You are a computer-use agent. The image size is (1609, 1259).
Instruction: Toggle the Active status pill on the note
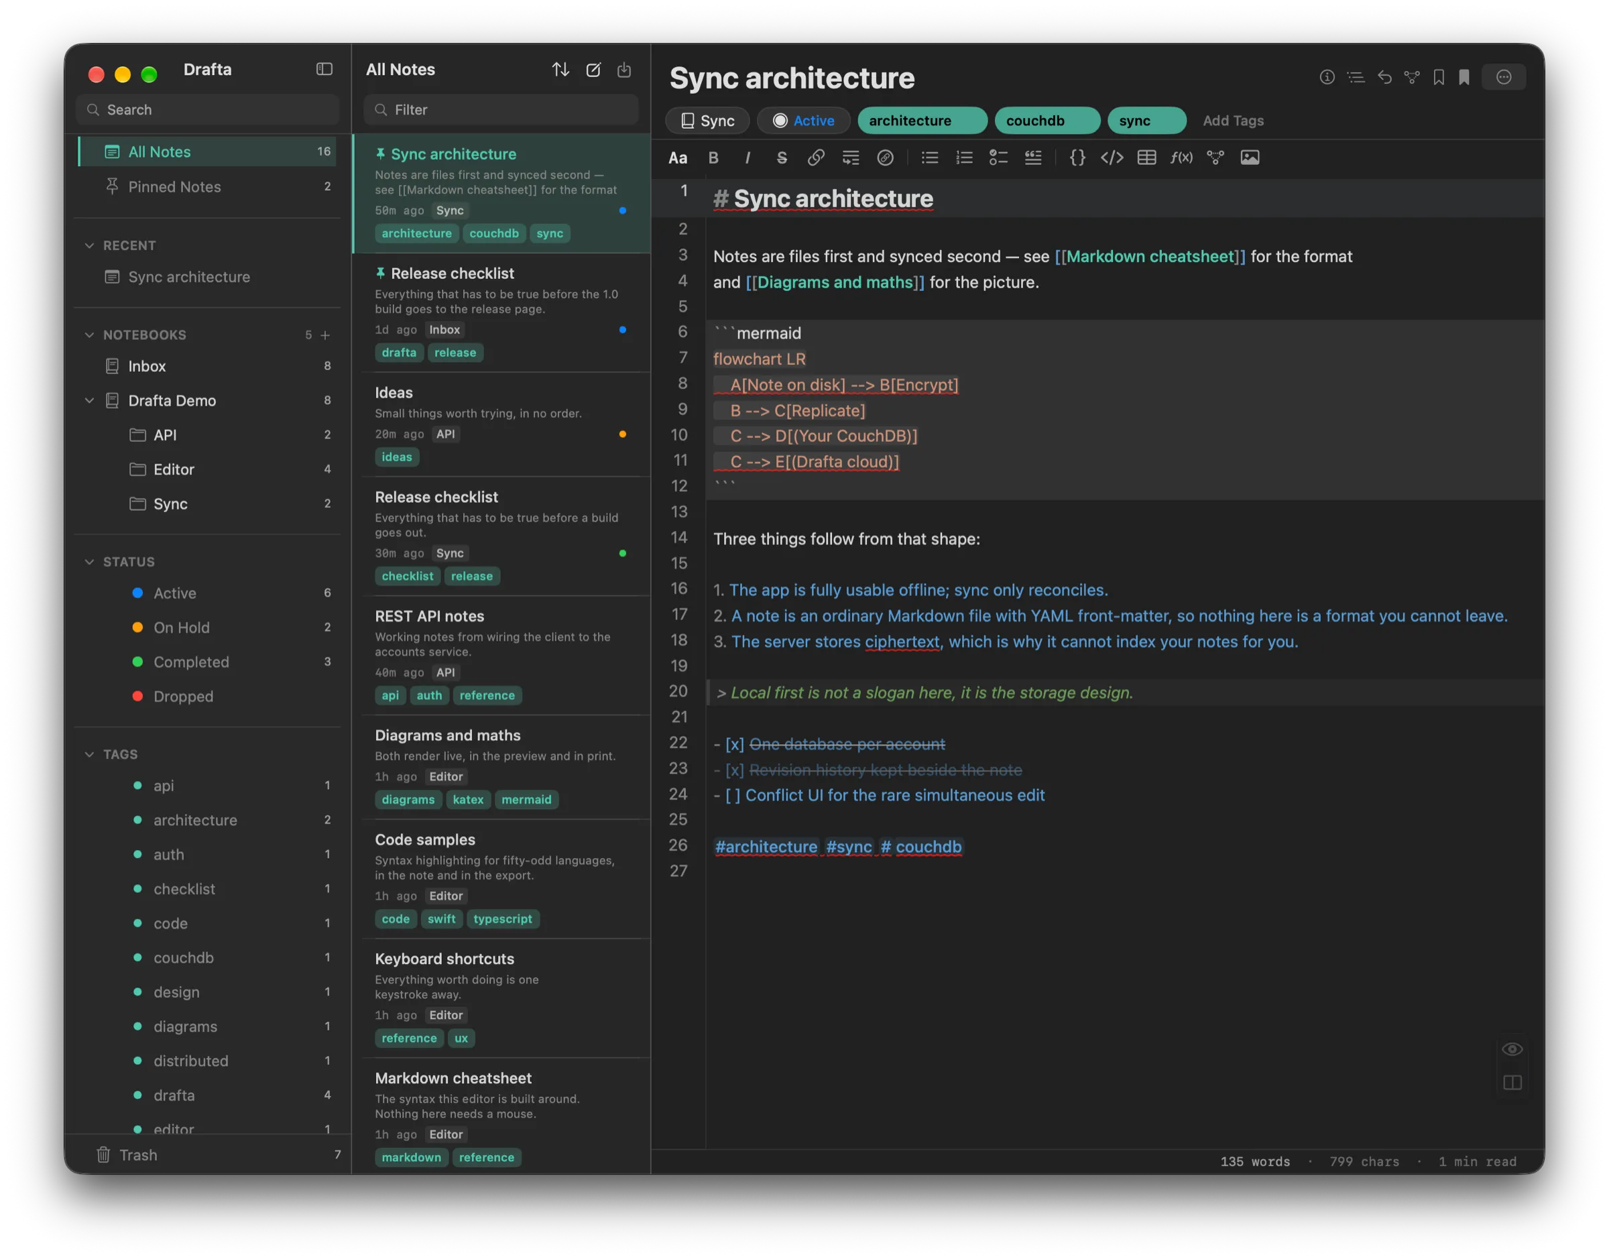click(x=803, y=121)
